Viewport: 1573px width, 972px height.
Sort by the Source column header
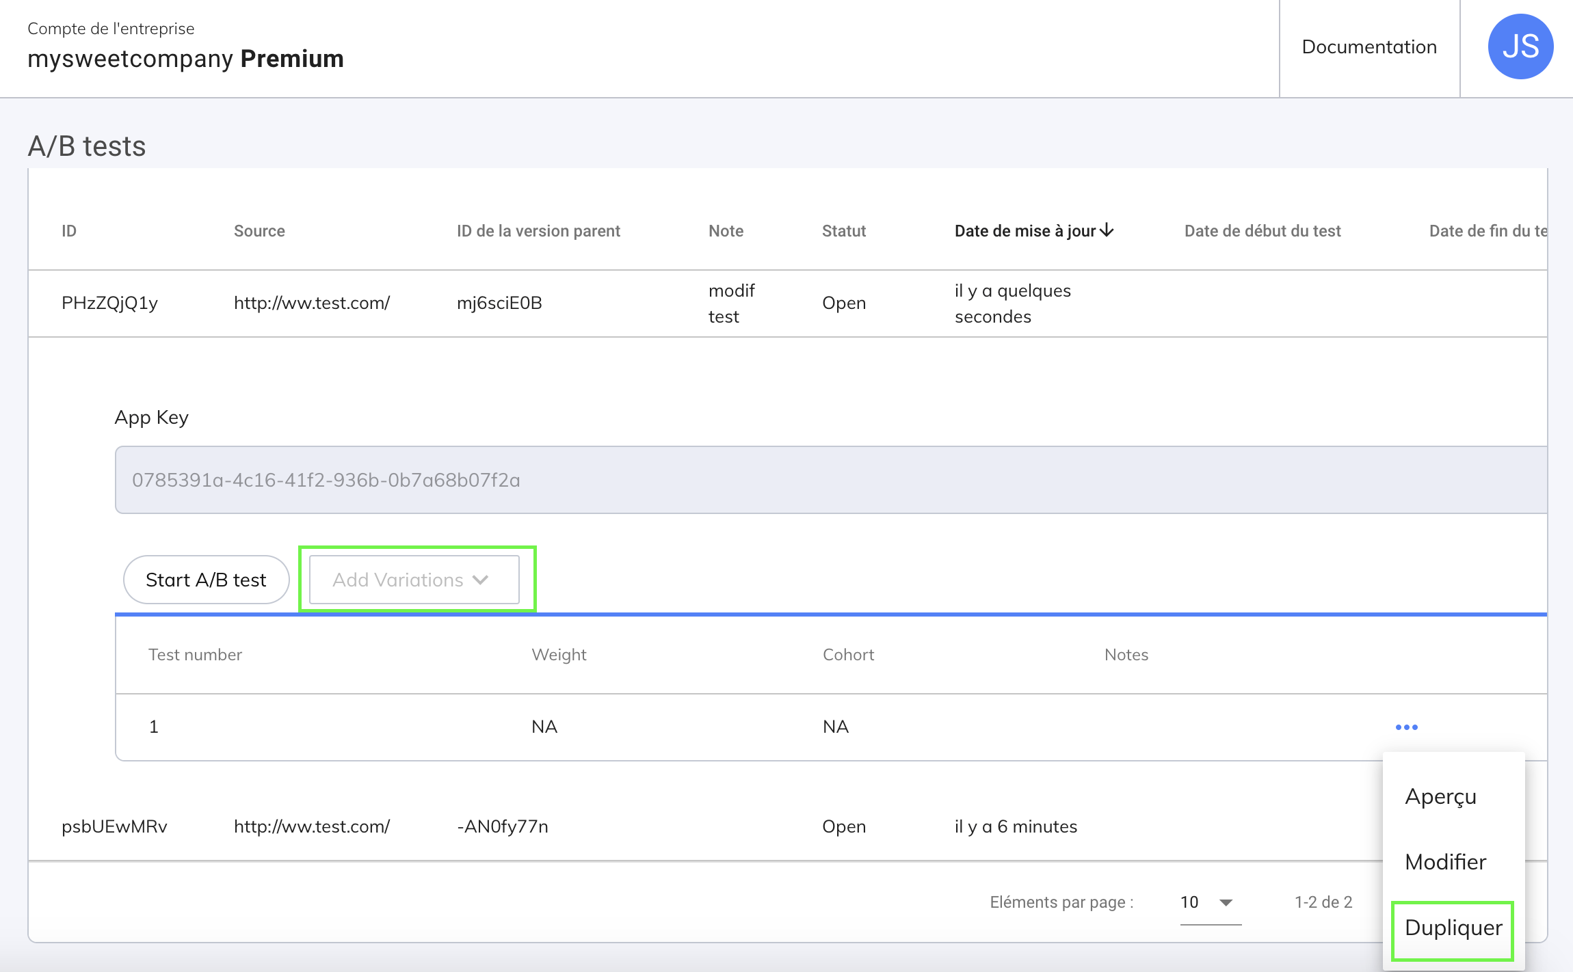coord(259,231)
